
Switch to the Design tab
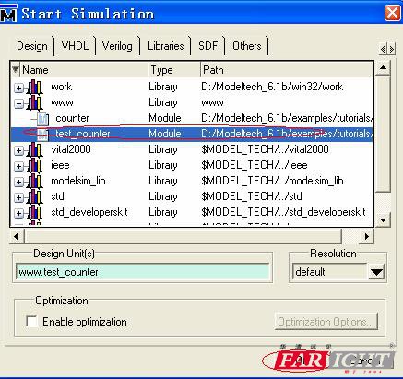[32, 46]
